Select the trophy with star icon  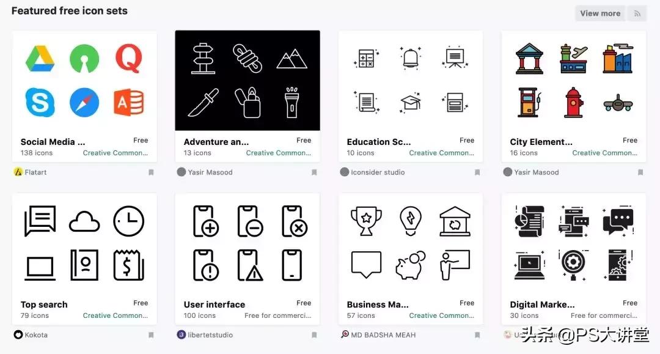pyautogui.click(x=366, y=221)
